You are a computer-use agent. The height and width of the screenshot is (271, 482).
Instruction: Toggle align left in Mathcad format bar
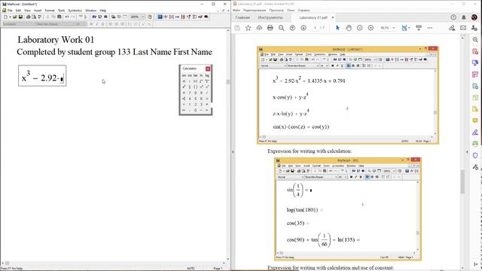pos(111,24)
